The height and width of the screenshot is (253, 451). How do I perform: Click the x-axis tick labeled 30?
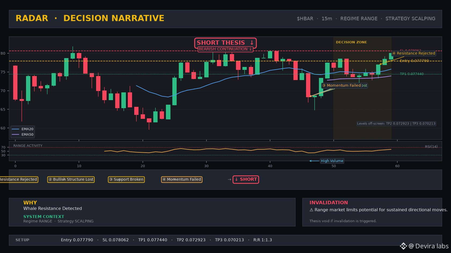click(x=206, y=166)
